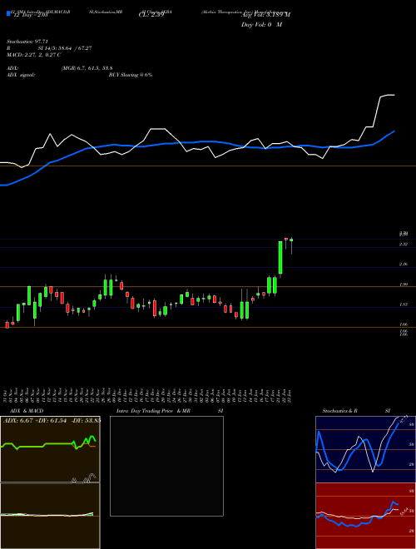Click the 'ADX signal:' label

point(21,75)
